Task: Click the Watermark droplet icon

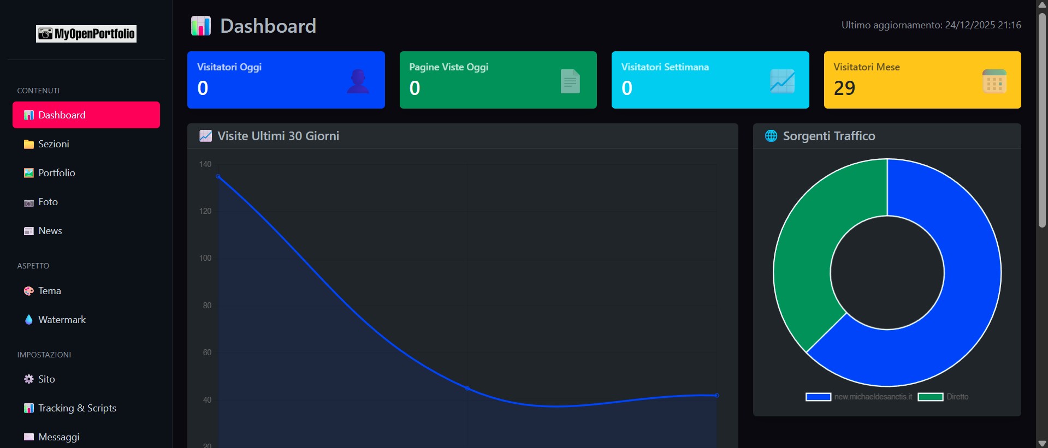Action: [x=29, y=320]
